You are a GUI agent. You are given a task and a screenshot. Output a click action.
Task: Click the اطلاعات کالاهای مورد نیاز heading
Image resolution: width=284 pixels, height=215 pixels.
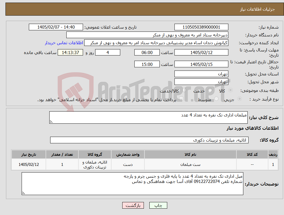click(x=253, y=128)
